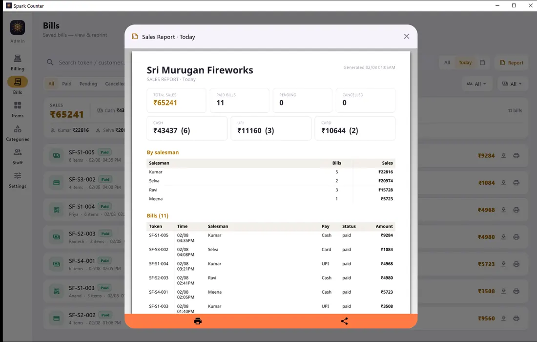This screenshot has height=342, width=537.
Task: Click the Admin app logo
Action: (x=18, y=27)
